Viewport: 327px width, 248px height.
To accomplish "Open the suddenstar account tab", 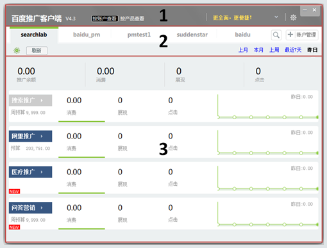I will (x=192, y=35).
